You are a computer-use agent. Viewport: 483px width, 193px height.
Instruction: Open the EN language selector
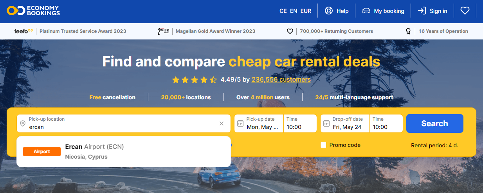pyautogui.click(x=294, y=11)
